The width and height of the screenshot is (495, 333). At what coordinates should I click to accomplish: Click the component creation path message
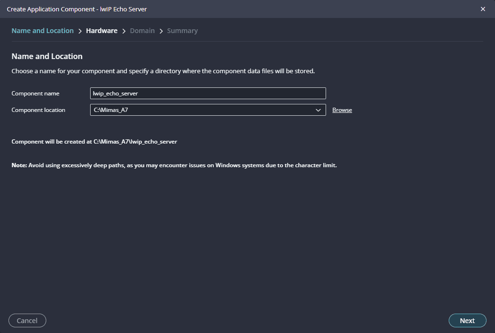click(x=94, y=141)
